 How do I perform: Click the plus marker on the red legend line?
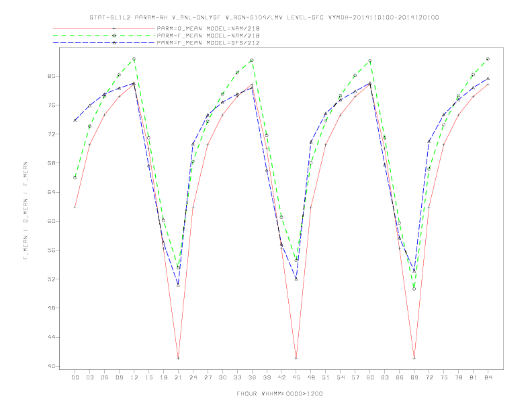tap(114, 28)
